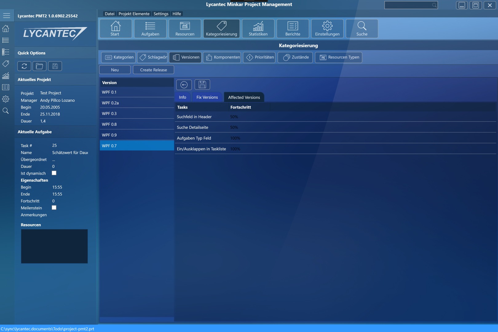Toggle the Meilenstein checkbox

click(x=54, y=207)
